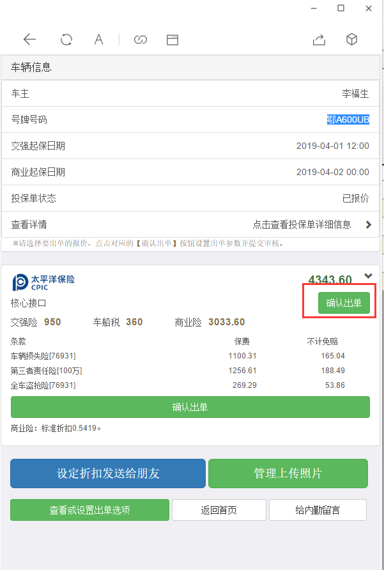Click the 不计免赔 column header
This screenshot has width=384, height=570.
point(323,342)
